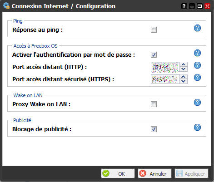Enable Proxy Wake on LAN checkbox
Image resolution: width=214 pixels, height=182 pixels.
click(x=154, y=104)
